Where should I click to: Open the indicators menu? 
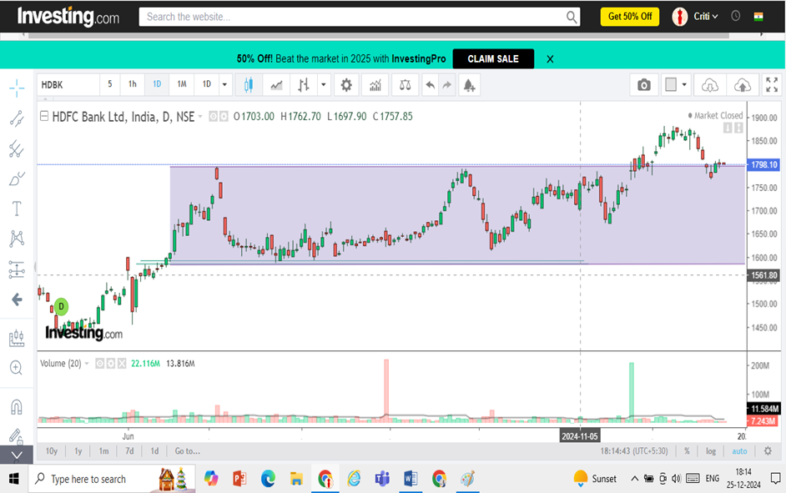(375, 85)
